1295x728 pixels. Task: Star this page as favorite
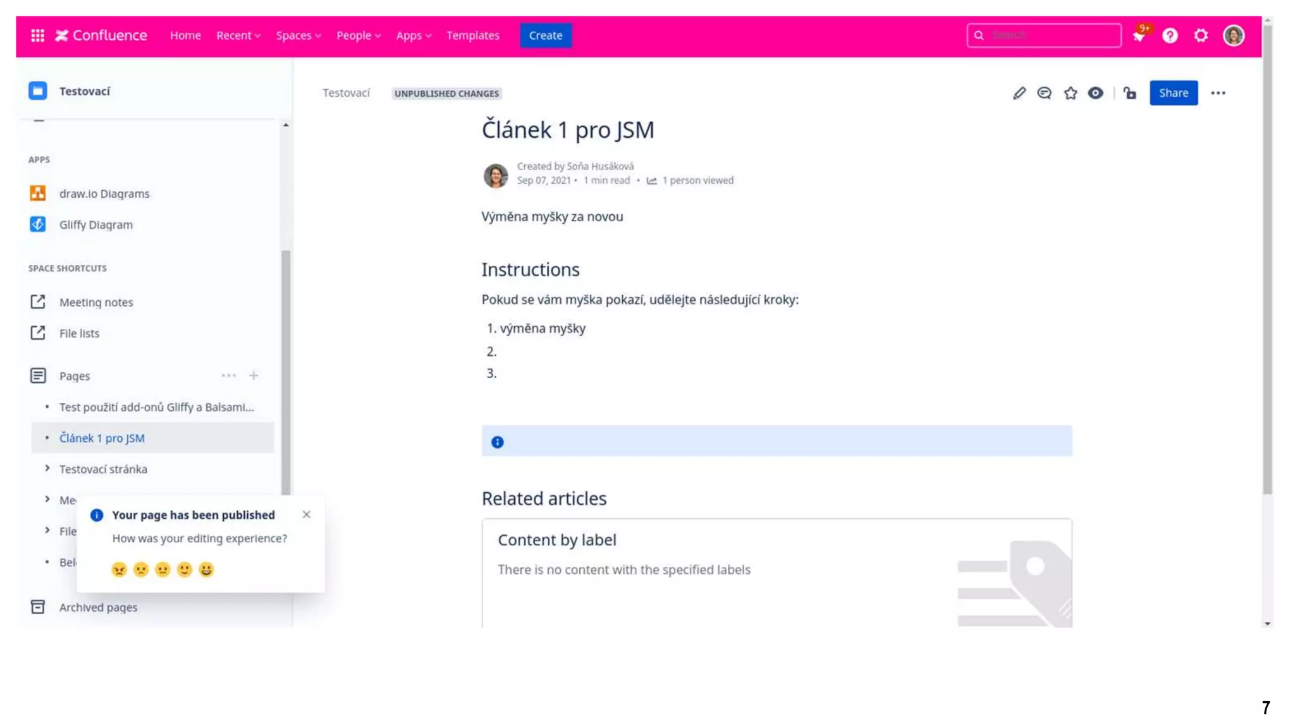point(1070,94)
